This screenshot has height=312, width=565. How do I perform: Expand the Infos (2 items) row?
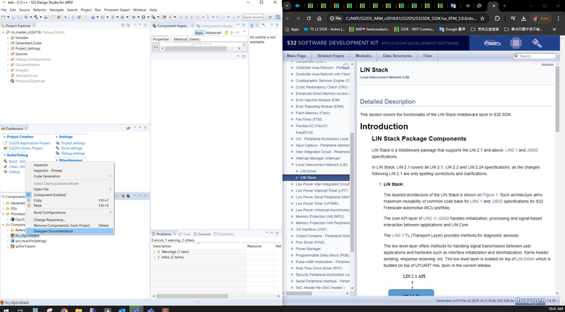(x=154, y=257)
